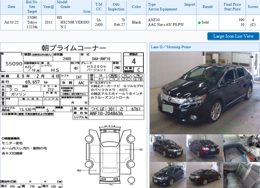Open the rear view thumbnail with tail lights on

click(x=205, y=148)
